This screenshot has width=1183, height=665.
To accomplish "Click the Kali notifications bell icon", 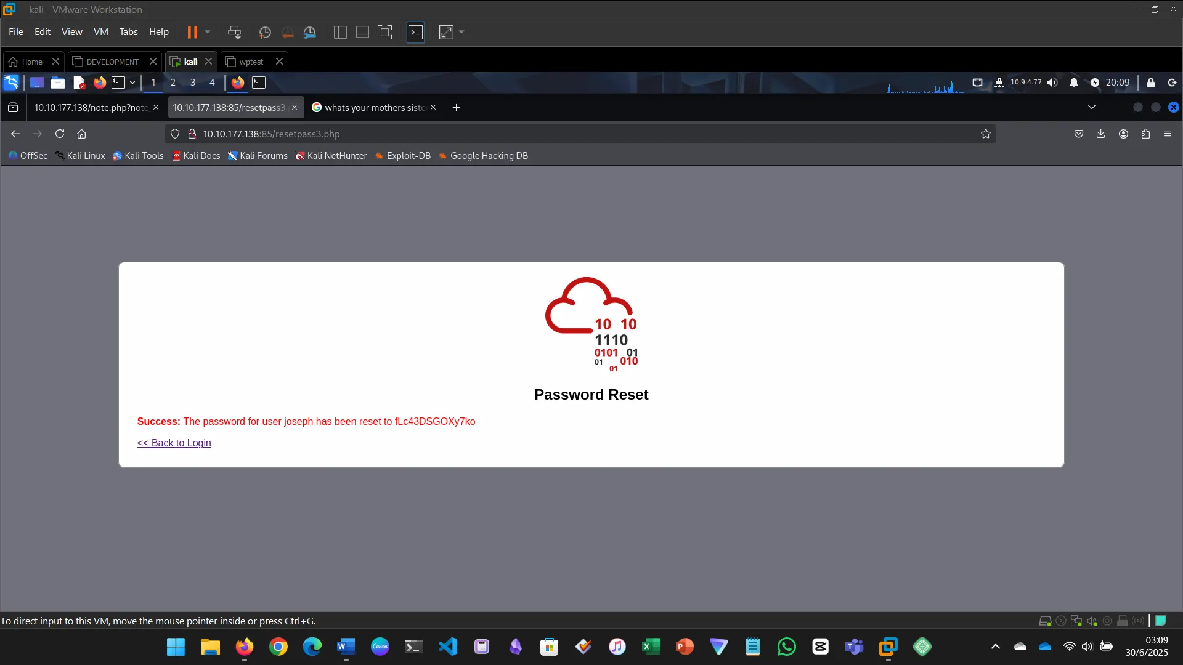I will 1074,83.
